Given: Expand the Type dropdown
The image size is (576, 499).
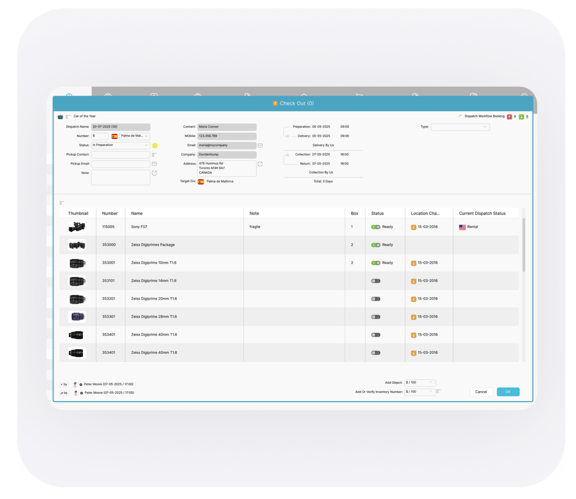Looking at the screenshot, I should (460, 127).
